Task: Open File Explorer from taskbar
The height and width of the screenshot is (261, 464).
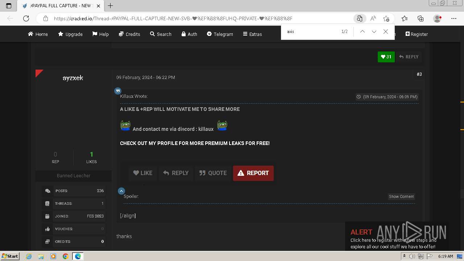Action: tap(41, 256)
